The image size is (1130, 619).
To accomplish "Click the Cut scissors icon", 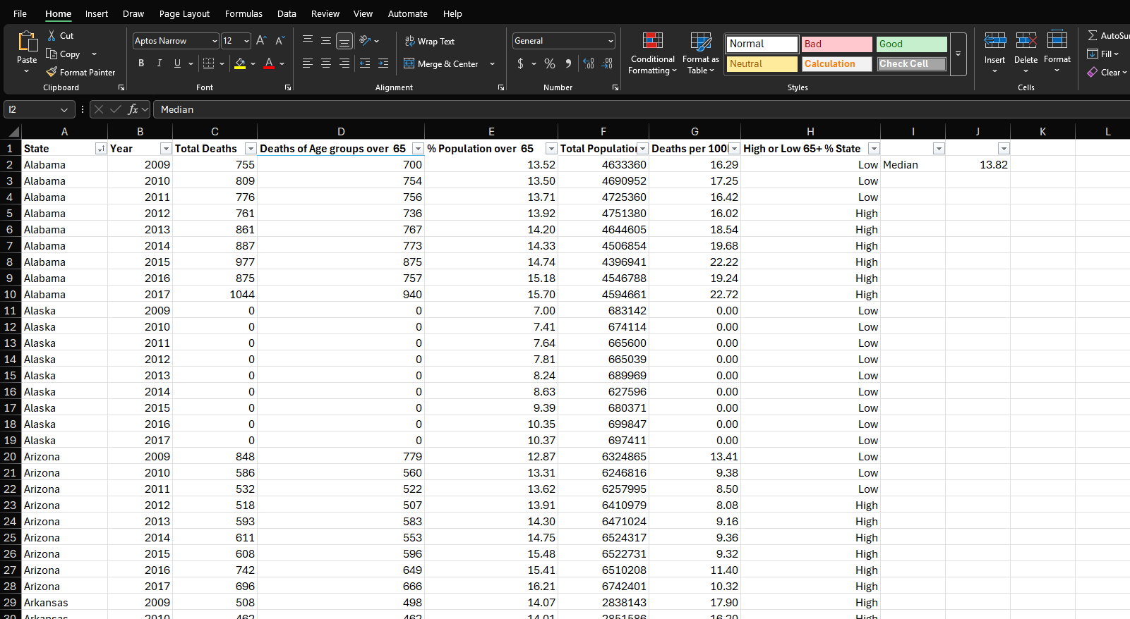I will click(x=52, y=35).
